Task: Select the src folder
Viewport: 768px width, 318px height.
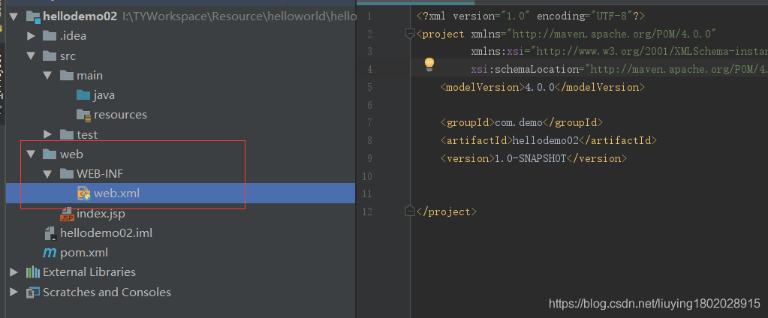Action: click(x=68, y=55)
